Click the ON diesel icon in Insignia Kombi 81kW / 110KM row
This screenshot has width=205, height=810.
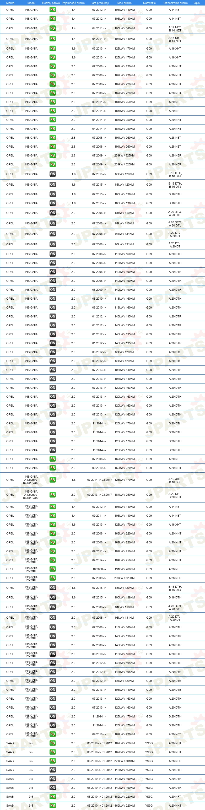[x=52, y=607]
